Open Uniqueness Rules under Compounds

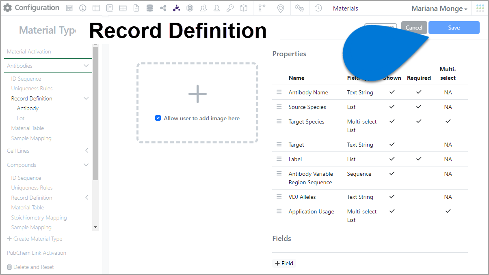32,188
